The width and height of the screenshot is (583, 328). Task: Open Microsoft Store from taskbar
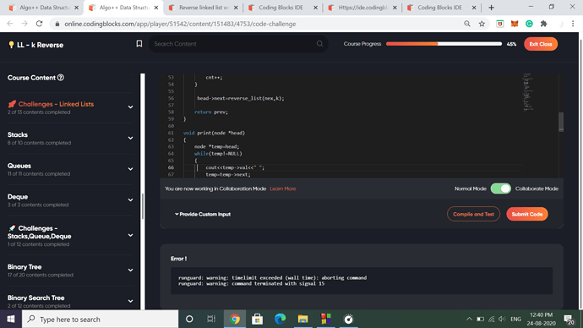[x=258, y=319]
